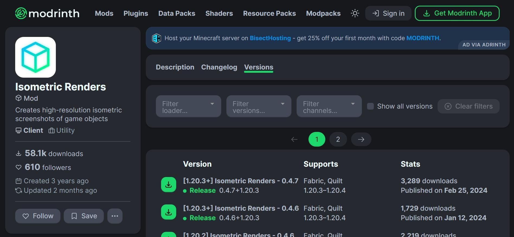The height and width of the screenshot is (237, 514).
Task: Toggle the light theme sun icon
Action: (355, 13)
